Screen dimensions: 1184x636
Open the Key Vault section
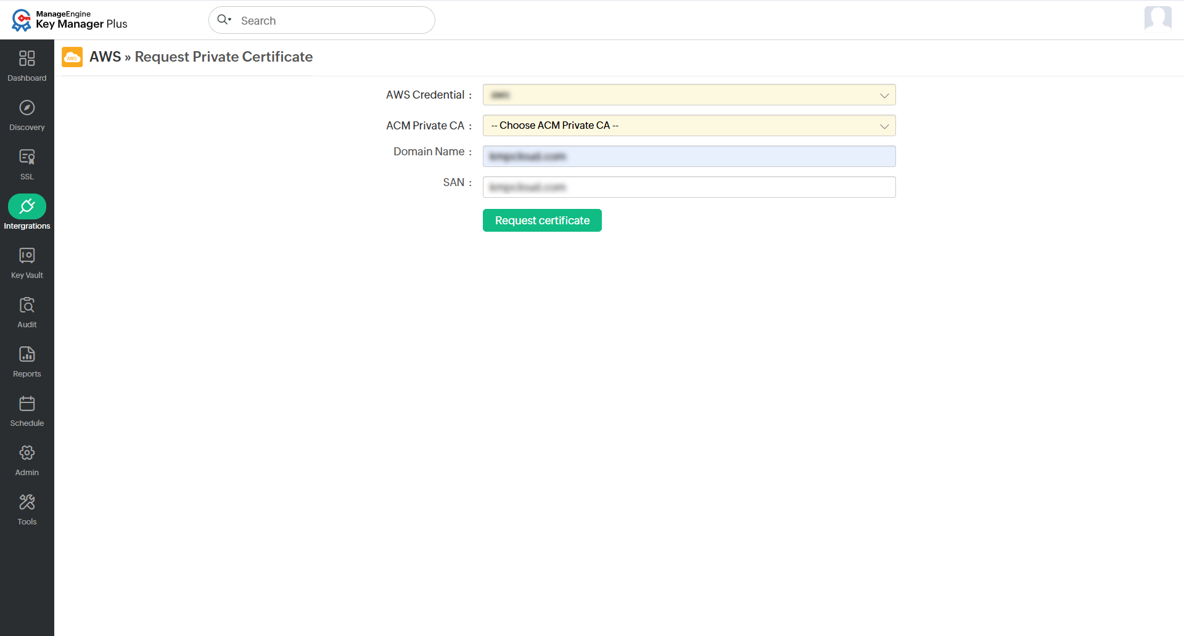27,263
